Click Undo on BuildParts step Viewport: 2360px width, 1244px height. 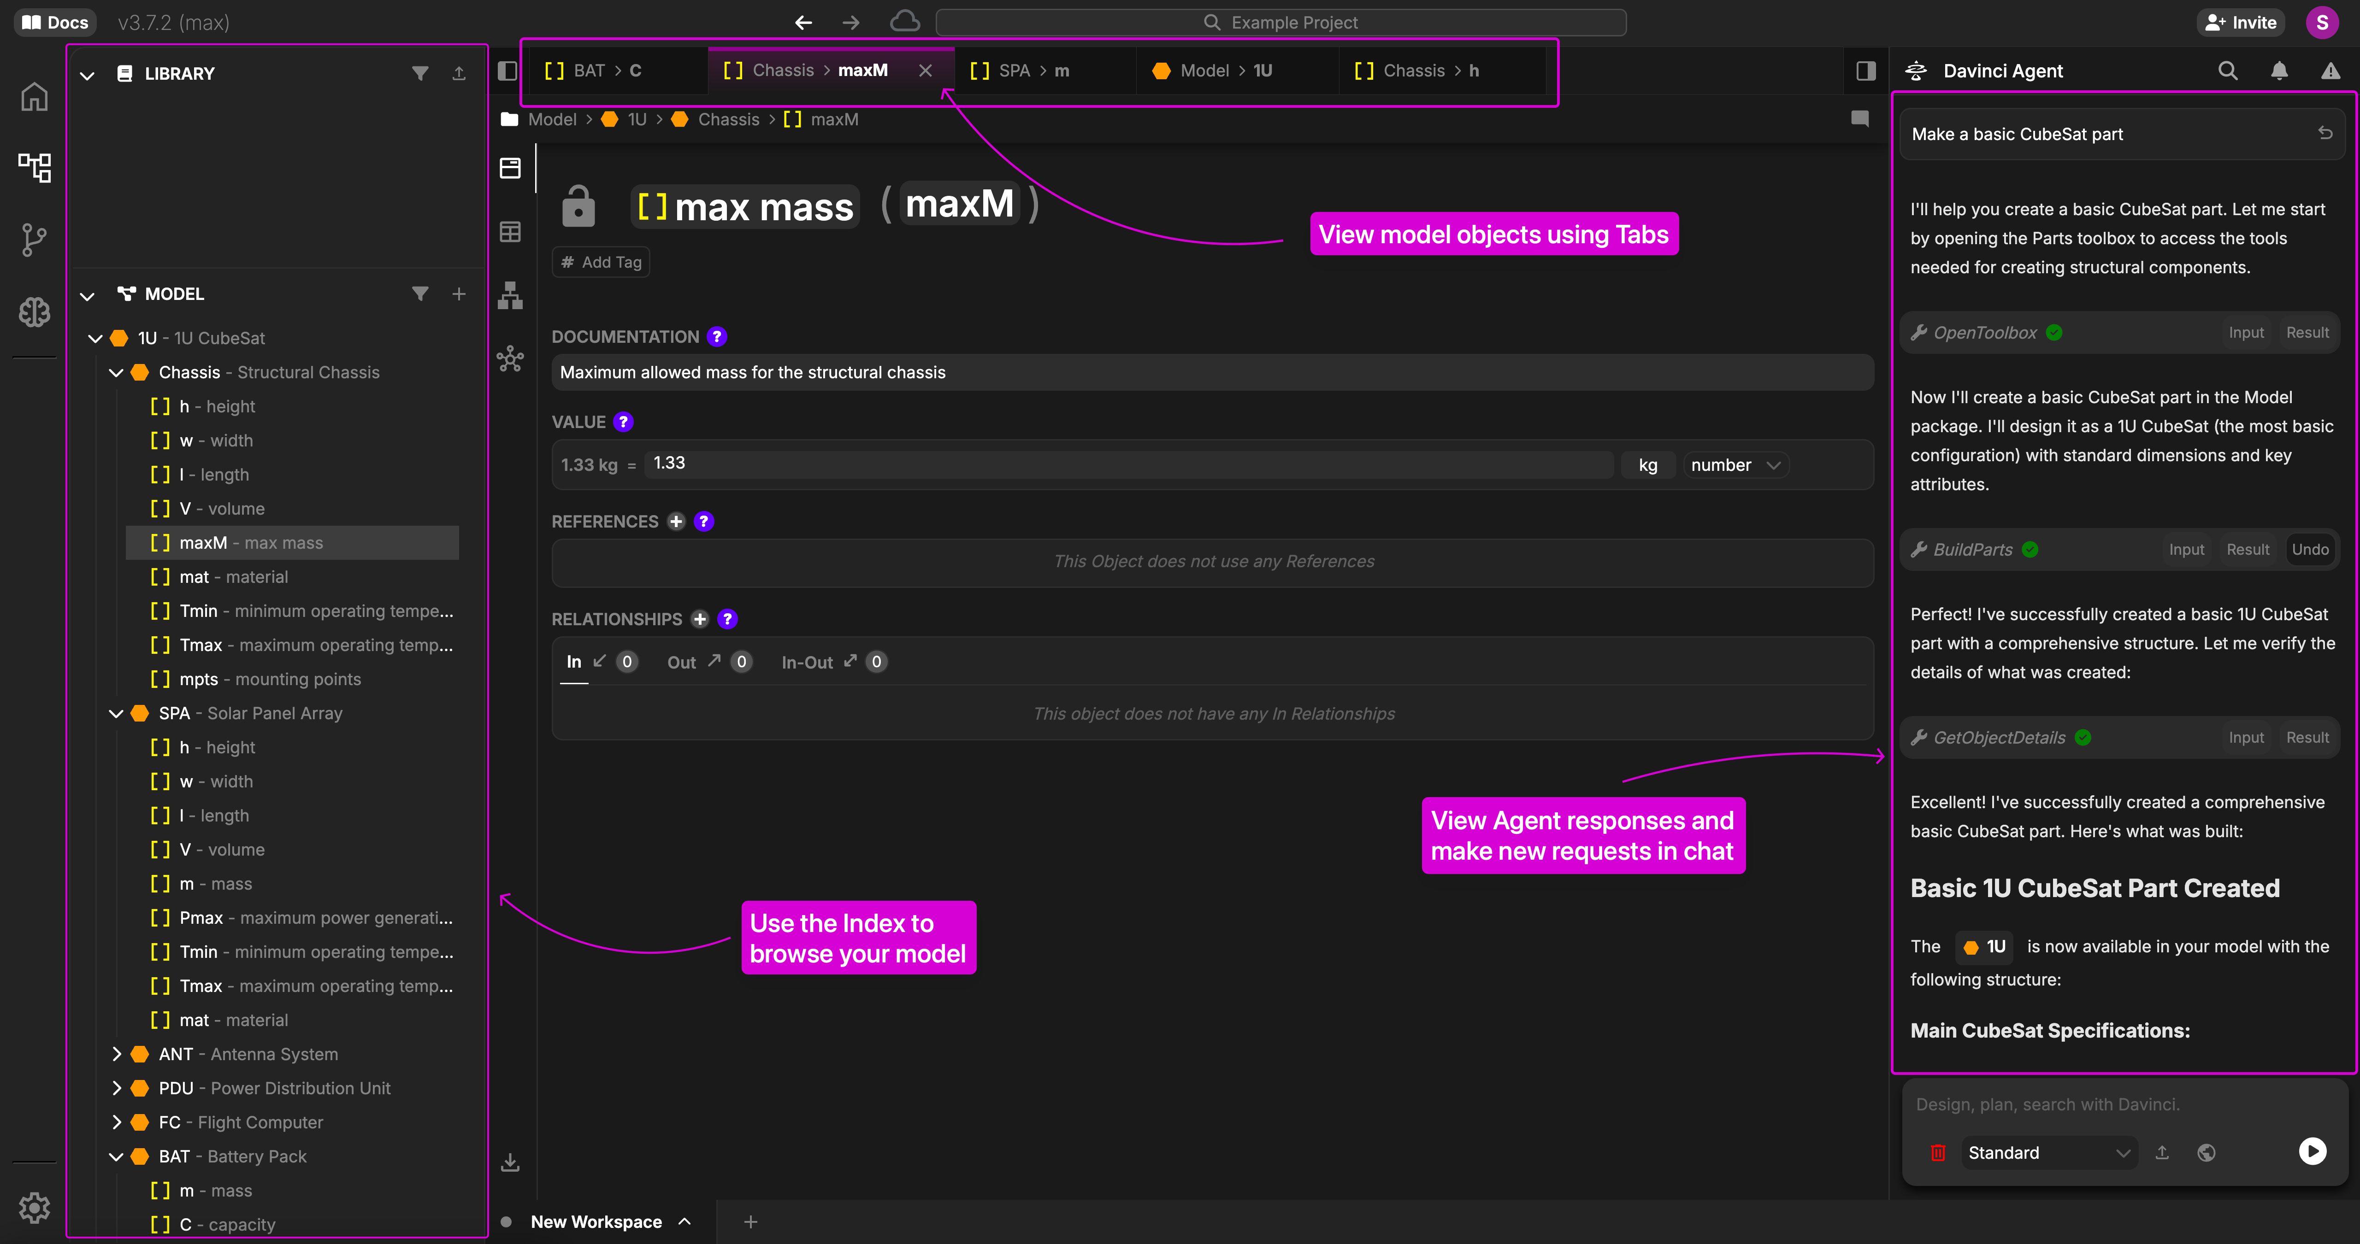pyautogui.click(x=2310, y=550)
